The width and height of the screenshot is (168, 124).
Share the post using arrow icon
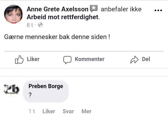pos(134,60)
